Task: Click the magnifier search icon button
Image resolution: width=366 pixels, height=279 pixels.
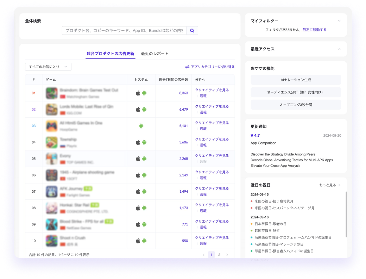Action: pyautogui.click(x=192, y=31)
